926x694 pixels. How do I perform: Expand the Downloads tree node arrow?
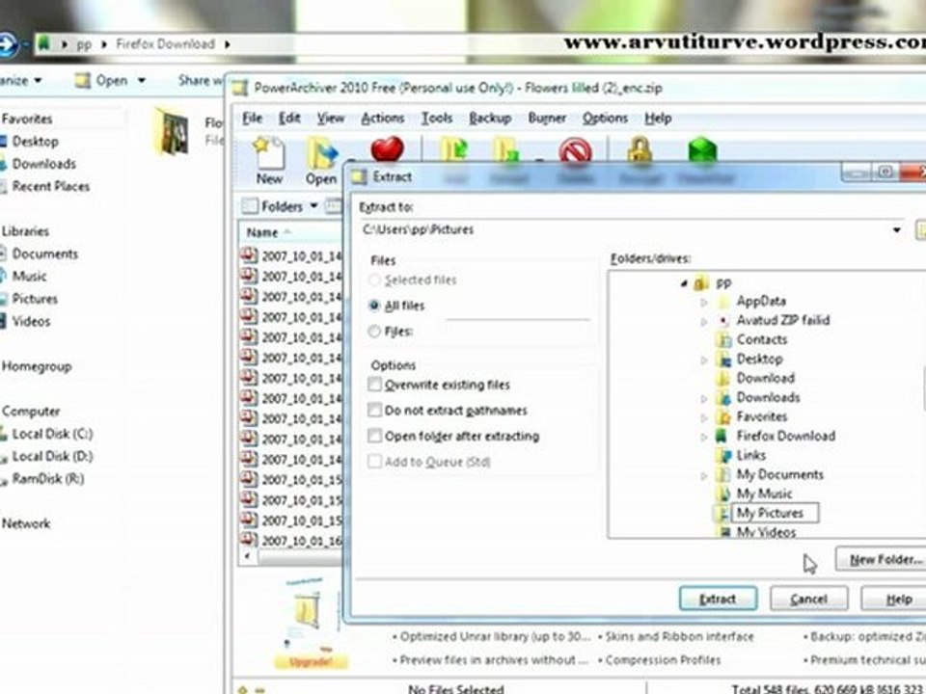click(703, 399)
